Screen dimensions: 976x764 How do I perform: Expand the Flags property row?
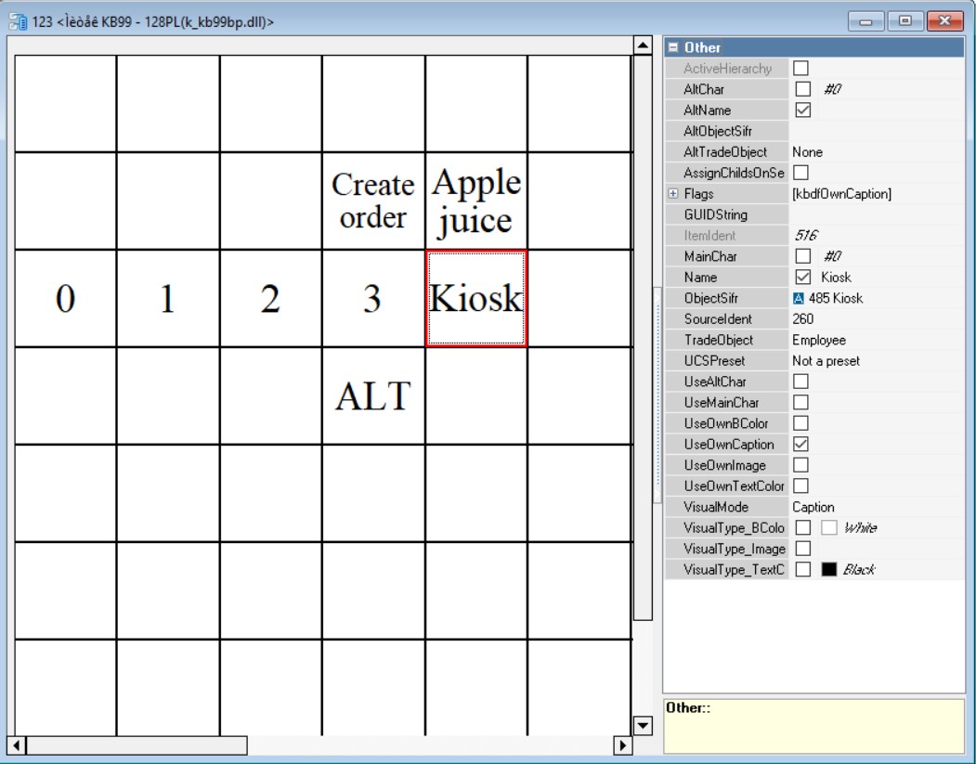pyautogui.click(x=673, y=194)
